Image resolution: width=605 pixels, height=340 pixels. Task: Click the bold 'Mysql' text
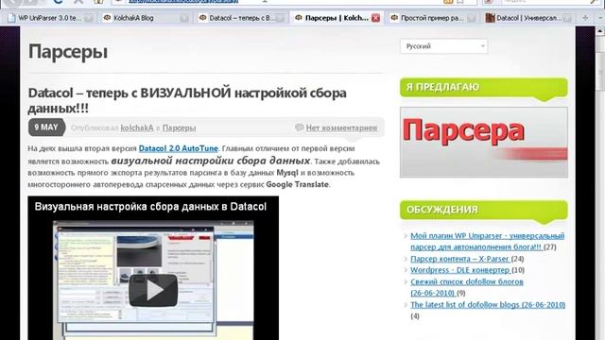coord(287,173)
